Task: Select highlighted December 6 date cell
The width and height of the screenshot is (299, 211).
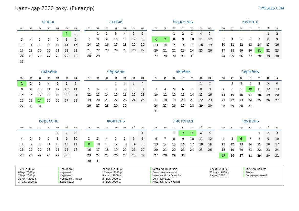Action: pyautogui.click(x=241, y=139)
